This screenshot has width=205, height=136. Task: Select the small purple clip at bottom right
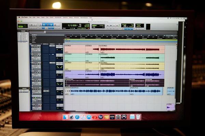171,107
